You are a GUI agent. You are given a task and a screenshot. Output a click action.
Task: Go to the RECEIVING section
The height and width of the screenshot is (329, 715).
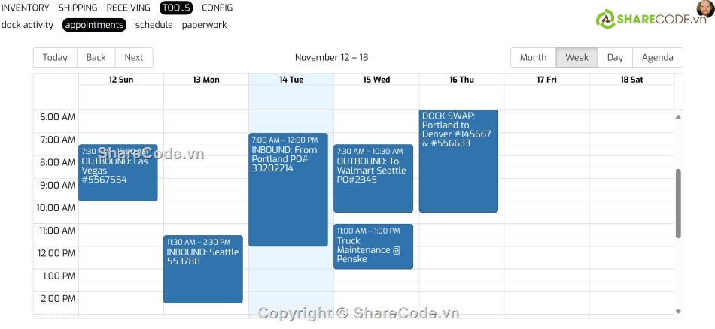128,8
